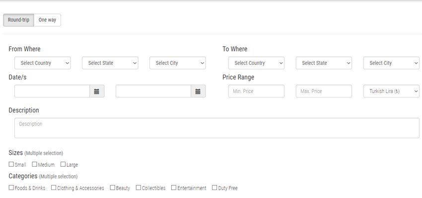Check the Medium size checkbox
The width and height of the screenshot is (422, 198).
click(34, 164)
